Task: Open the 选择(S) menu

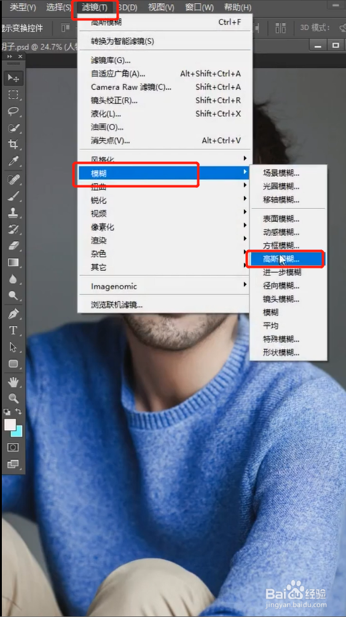Action: (58, 7)
